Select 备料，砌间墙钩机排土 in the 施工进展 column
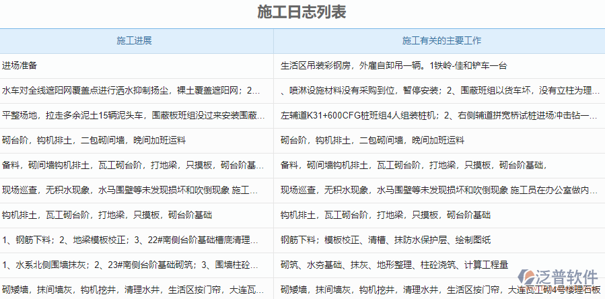 click(x=137, y=166)
